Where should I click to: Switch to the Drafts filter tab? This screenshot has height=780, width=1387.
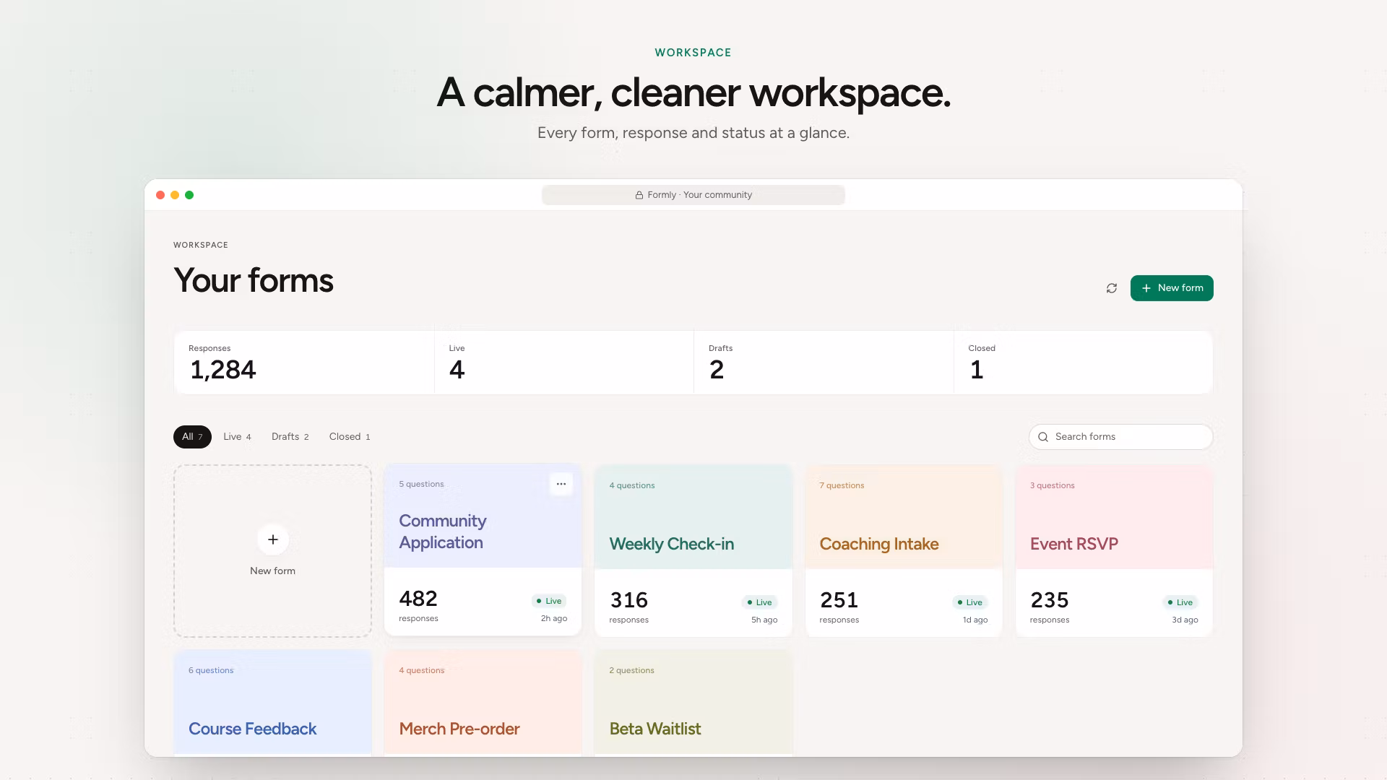click(290, 437)
